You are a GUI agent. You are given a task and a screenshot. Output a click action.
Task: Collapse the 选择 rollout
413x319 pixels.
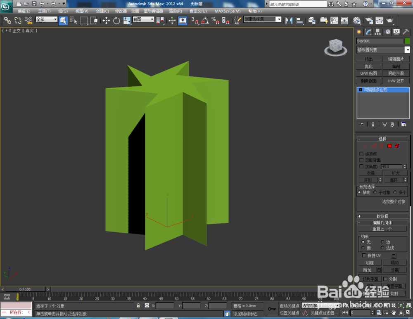[x=382, y=139]
